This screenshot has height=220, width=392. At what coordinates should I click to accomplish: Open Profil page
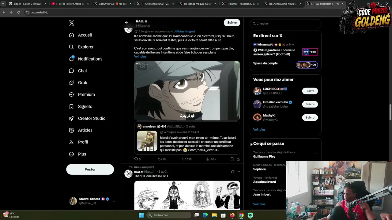(x=78, y=142)
